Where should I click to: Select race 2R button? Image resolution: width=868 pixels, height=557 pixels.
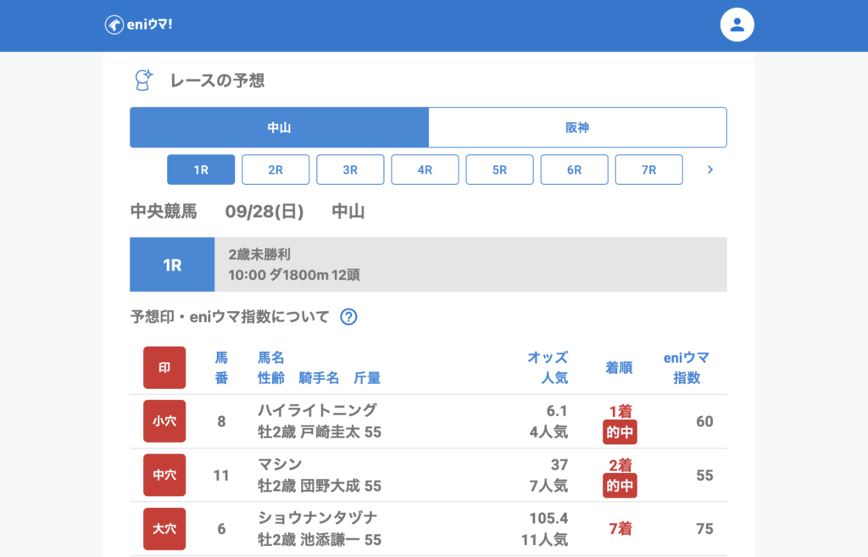(275, 170)
